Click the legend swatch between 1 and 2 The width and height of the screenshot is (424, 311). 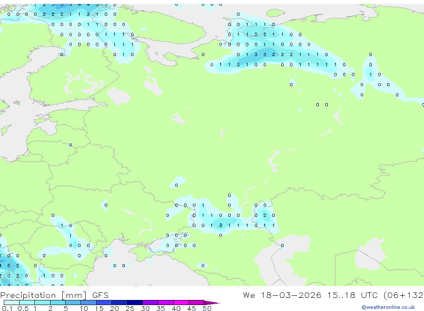coord(42,303)
